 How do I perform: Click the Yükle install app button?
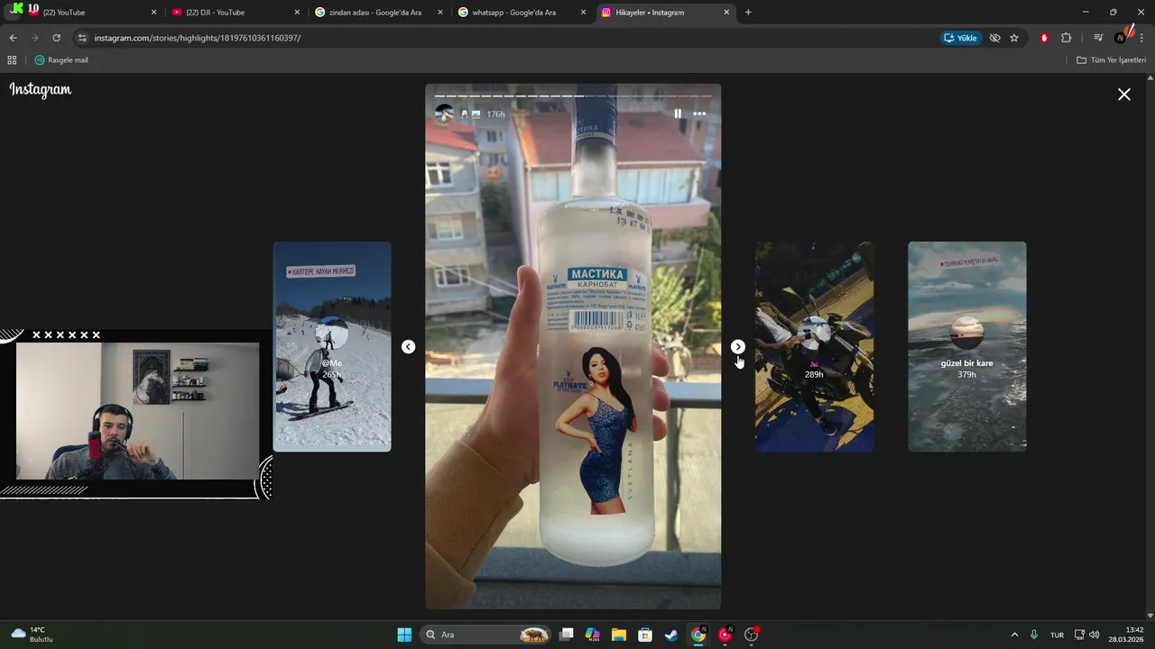[x=960, y=38]
